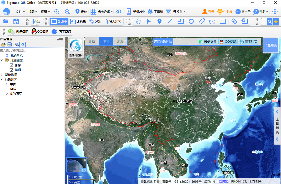
Task: Choose the placemark pin drawing tool
Action: point(159,21)
